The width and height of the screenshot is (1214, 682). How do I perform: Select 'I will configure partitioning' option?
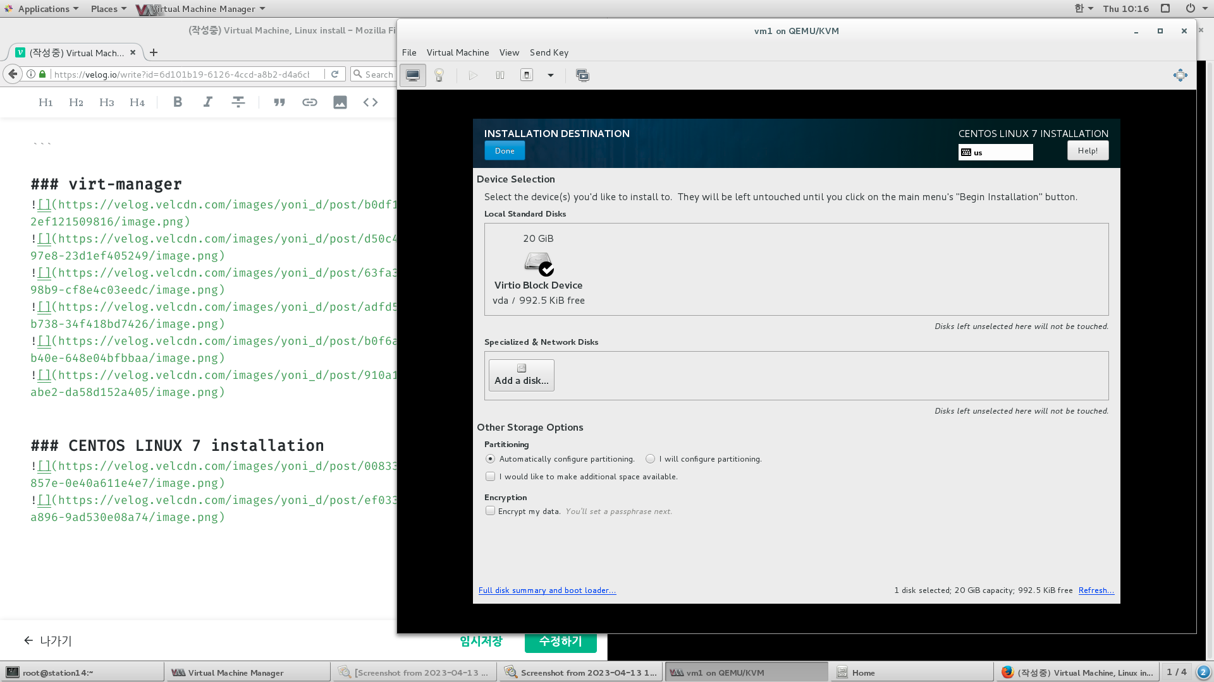tap(650, 459)
